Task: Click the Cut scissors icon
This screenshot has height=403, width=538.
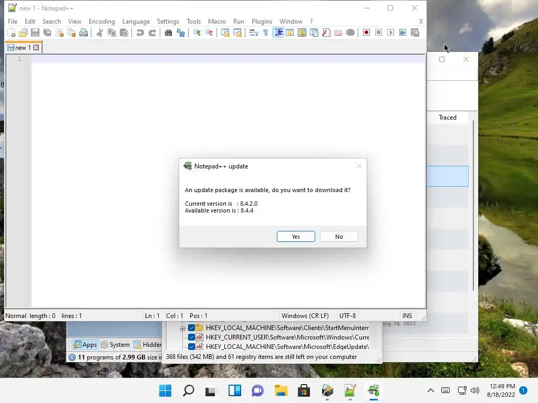Action: coord(99,33)
